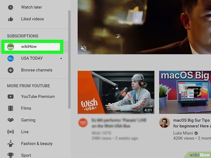Viewport: 211px width, 158px height.
Task: Click the Gaming controller icon
Action: 10,120
